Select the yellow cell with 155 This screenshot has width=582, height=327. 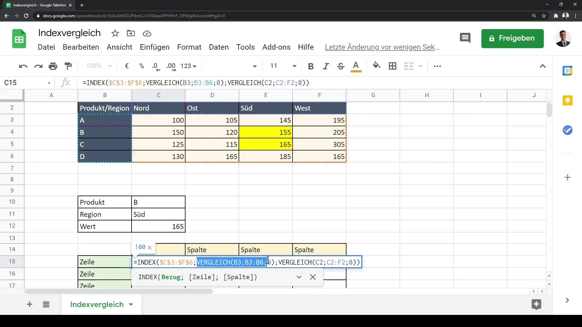(266, 132)
